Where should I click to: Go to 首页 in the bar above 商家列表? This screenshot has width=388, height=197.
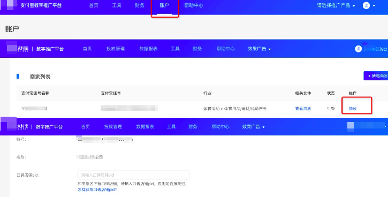87,49
